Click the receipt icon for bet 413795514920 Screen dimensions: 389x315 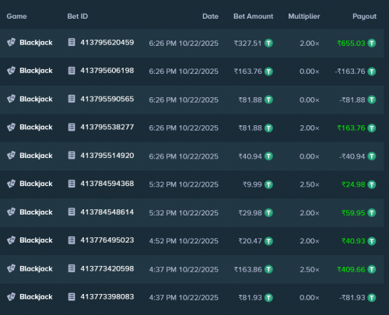(72, 156)
